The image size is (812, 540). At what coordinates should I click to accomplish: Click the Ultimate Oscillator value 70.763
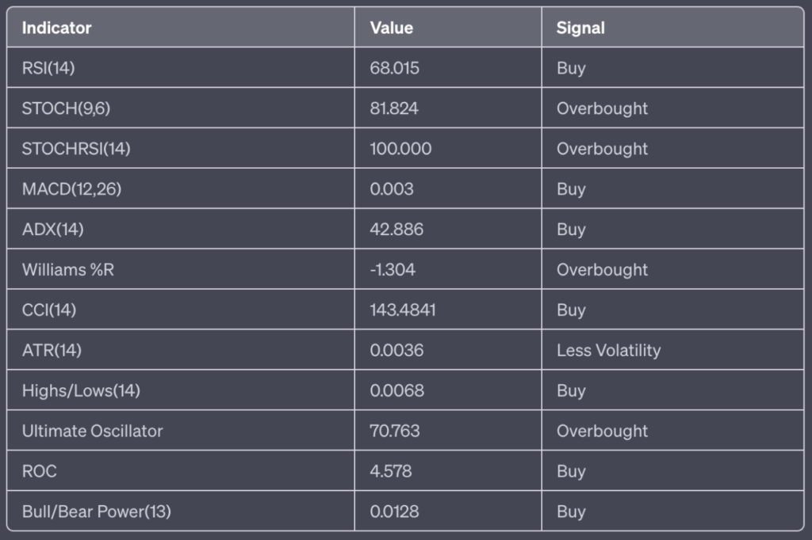(395, 431)
